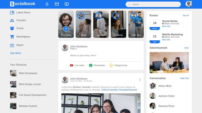Screen dimensions: 202x113
Task: Open the three-dot post options menu
Action: pos(140,80)
